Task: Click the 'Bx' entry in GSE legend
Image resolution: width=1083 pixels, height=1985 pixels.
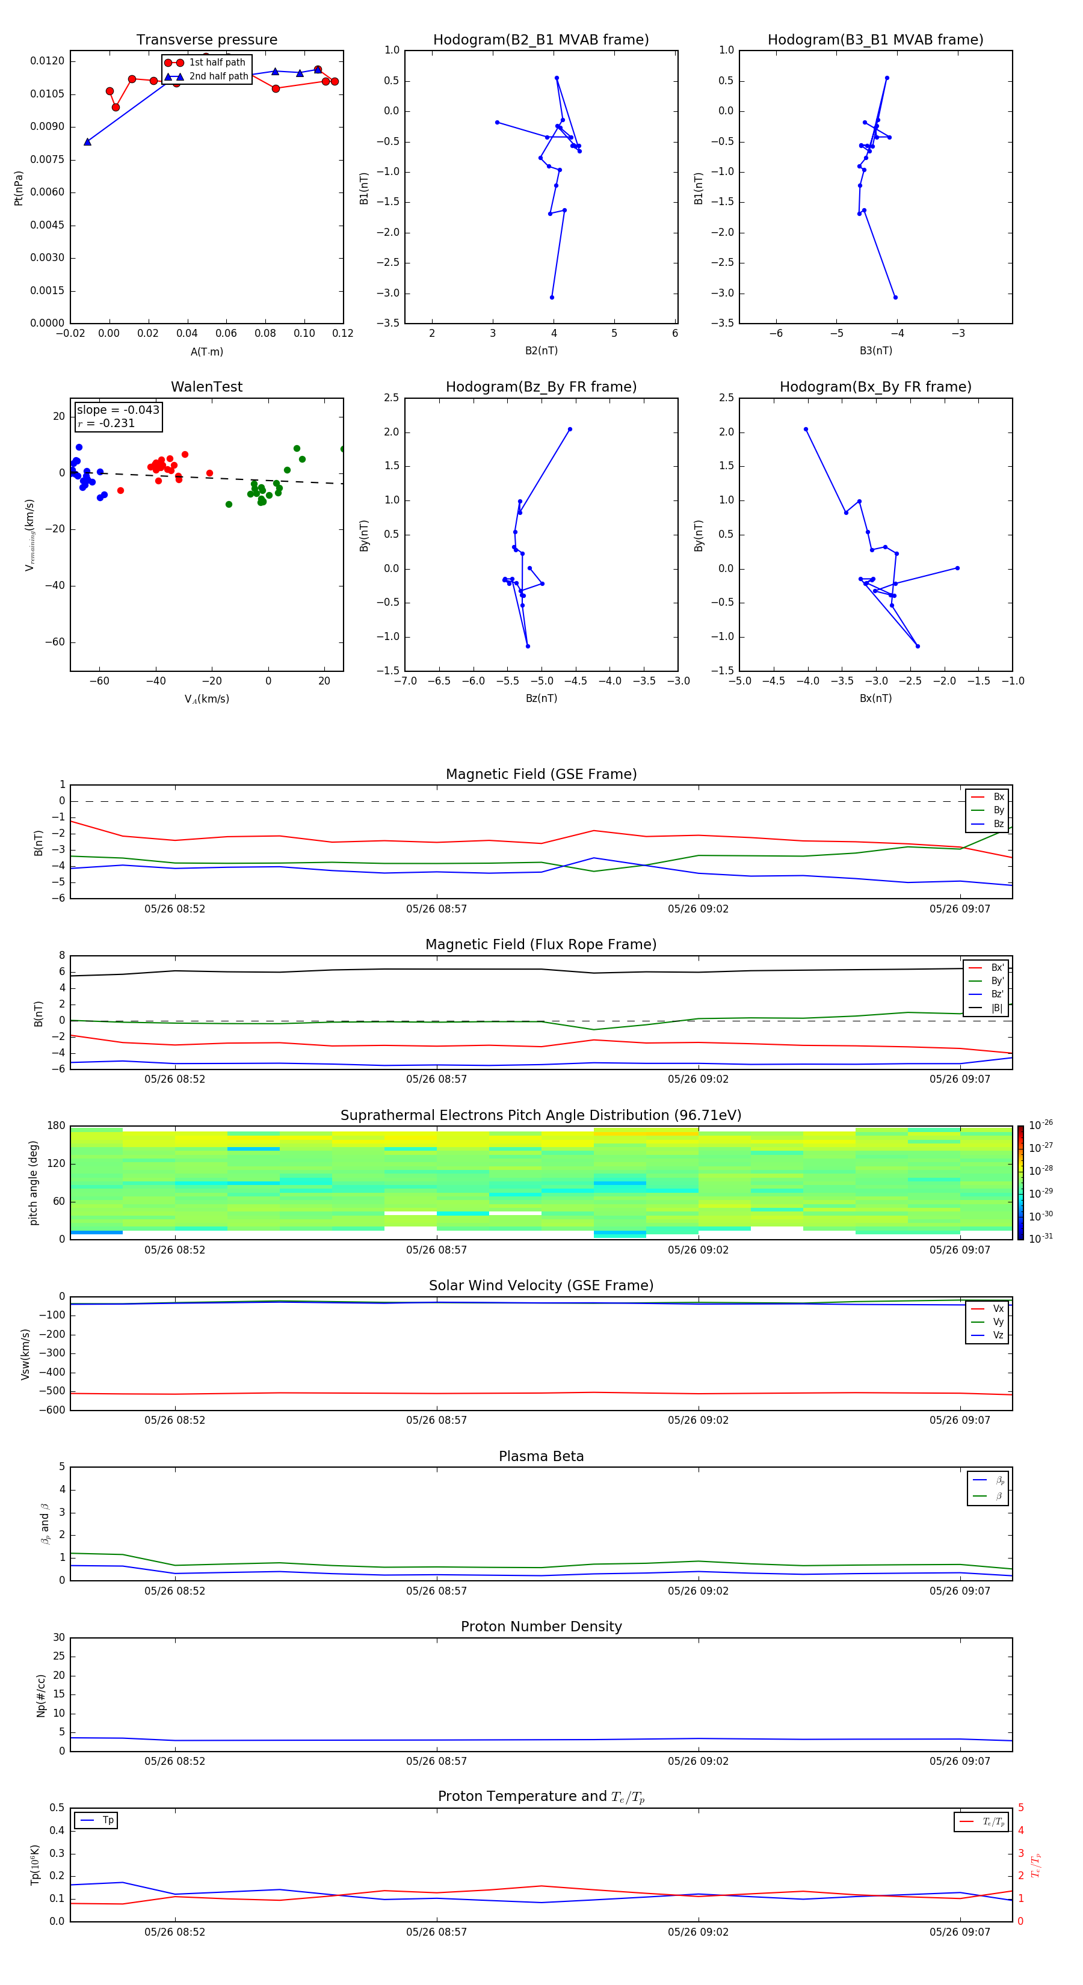Action: tap(987, 797)
